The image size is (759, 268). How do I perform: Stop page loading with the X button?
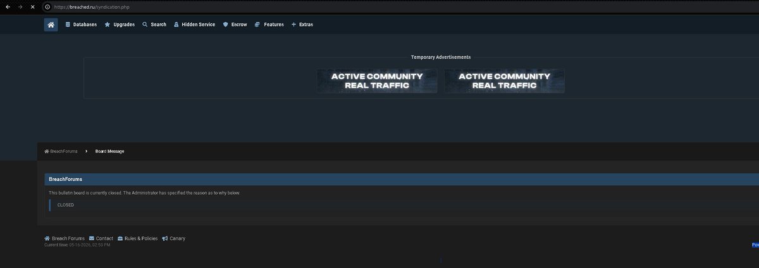point(33,6)
